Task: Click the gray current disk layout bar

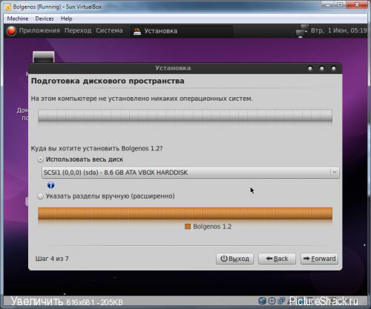Action: (x=185, y=116)
